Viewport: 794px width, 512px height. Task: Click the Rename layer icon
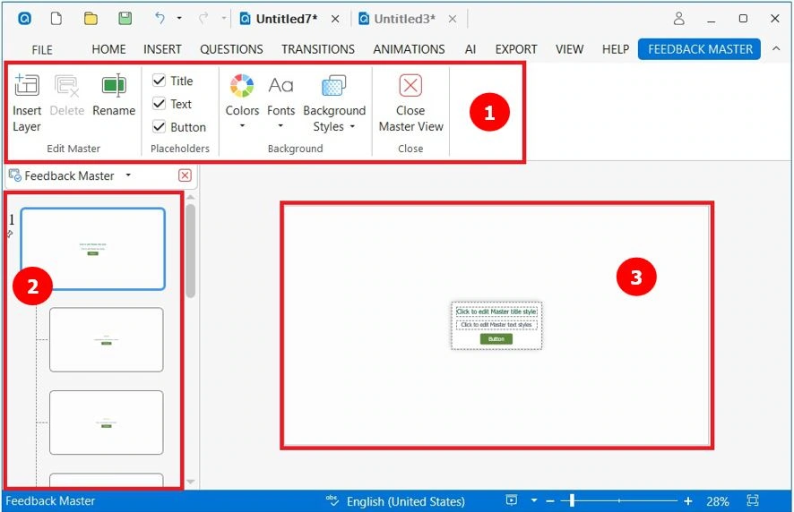pyautogui.click(x=114, y=85)
